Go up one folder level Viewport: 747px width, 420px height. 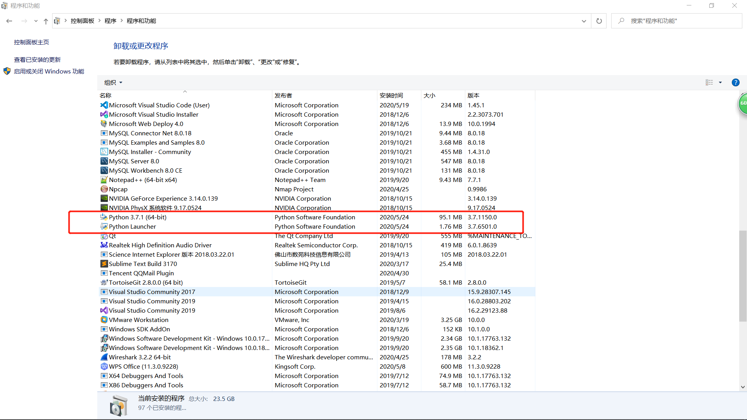pos(46,21)
